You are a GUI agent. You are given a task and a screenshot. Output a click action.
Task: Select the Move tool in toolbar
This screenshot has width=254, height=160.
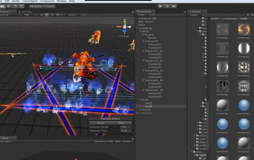pyautogui.click(x=8, y=6)
